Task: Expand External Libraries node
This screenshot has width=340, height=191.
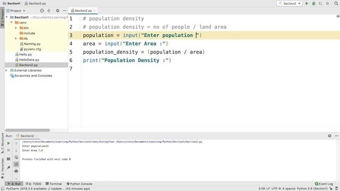Action: pyautogui.click(x=7, y=71)
